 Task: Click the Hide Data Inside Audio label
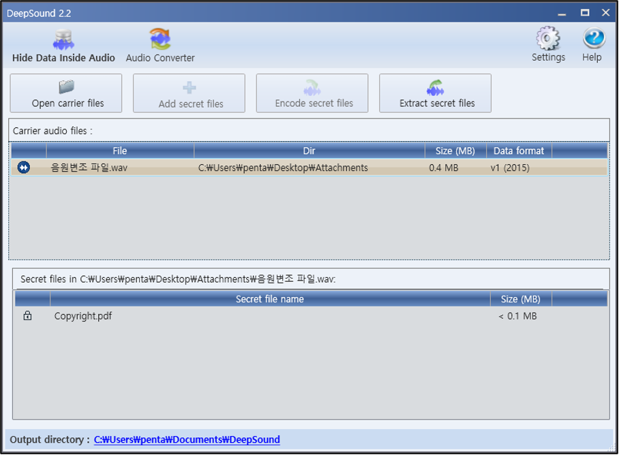tap(63, 58)
